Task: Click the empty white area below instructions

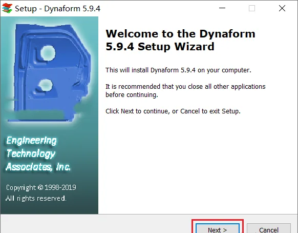Action: (x=198, y=164)
